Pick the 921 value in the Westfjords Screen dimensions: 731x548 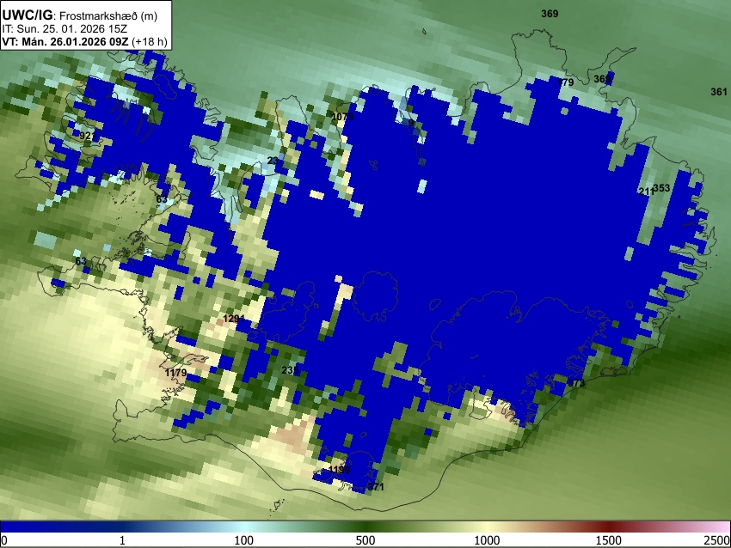pos(88,136)
